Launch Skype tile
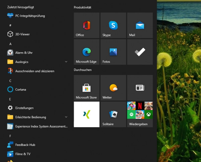The image size is (201, 162). pos(113,25)
